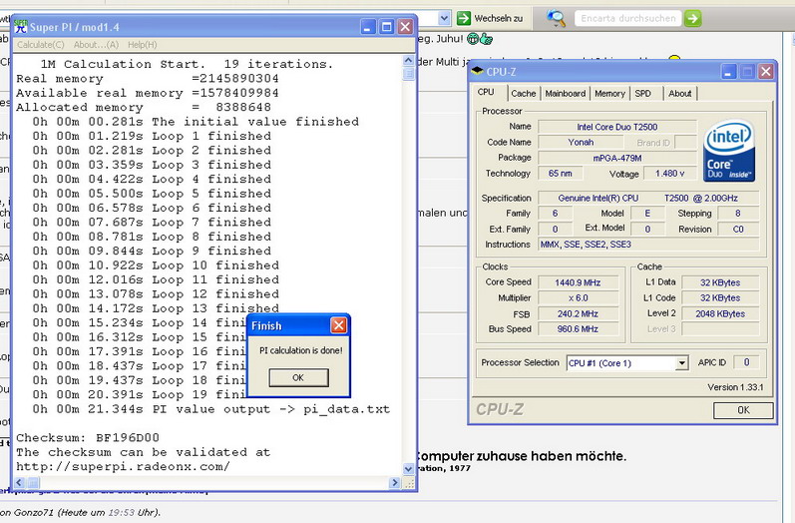The height and width of the screenshot is (523, 795).
Task: Switch to the Mainboard tab in CPU-Z
Action: (566, 94)
